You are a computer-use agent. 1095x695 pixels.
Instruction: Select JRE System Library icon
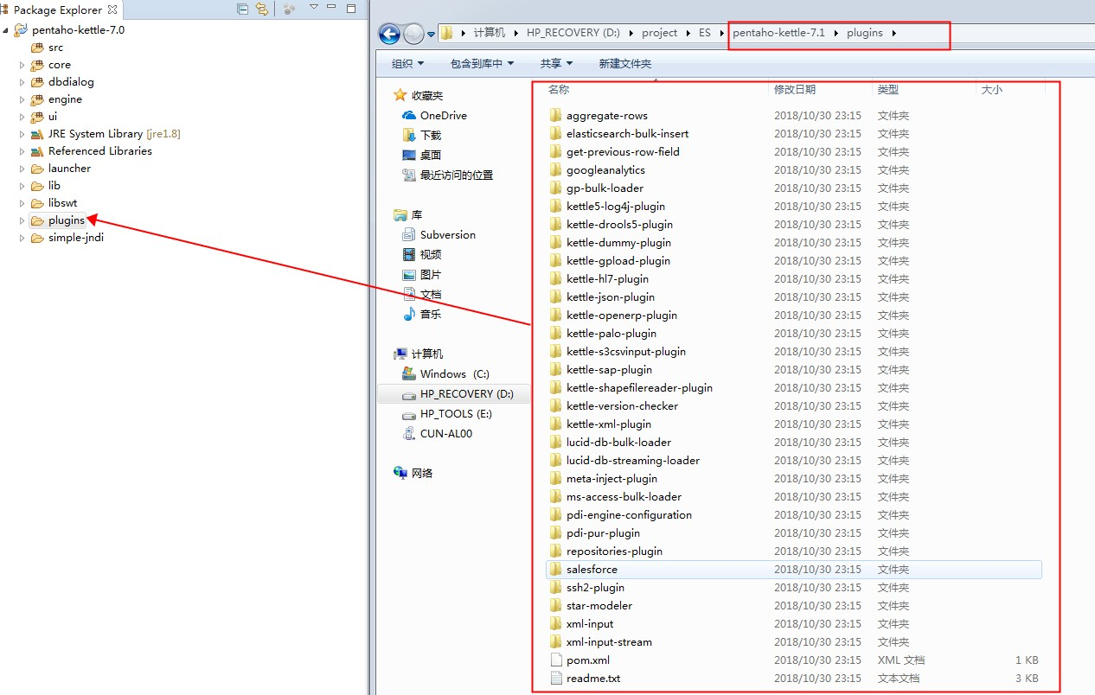coord(37,134)
